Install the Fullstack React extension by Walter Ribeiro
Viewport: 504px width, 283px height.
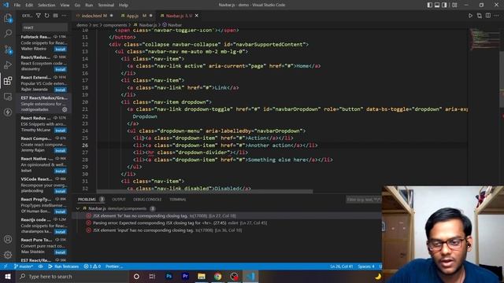pos(61,49)
